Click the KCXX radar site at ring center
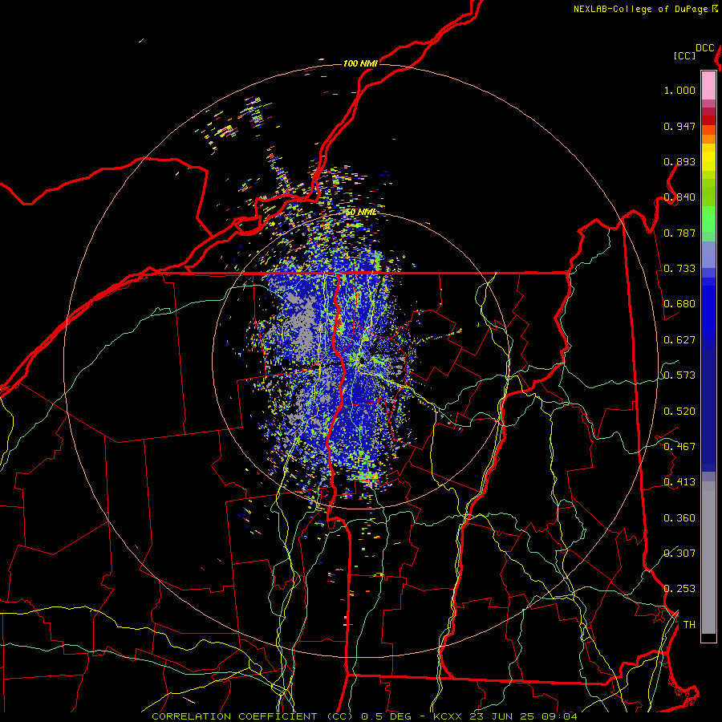The image size is (722, 722). pos(361,361)
